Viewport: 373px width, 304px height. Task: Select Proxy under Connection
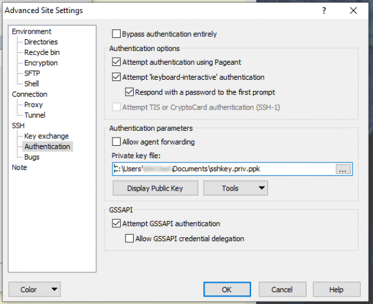pos(34,105)
